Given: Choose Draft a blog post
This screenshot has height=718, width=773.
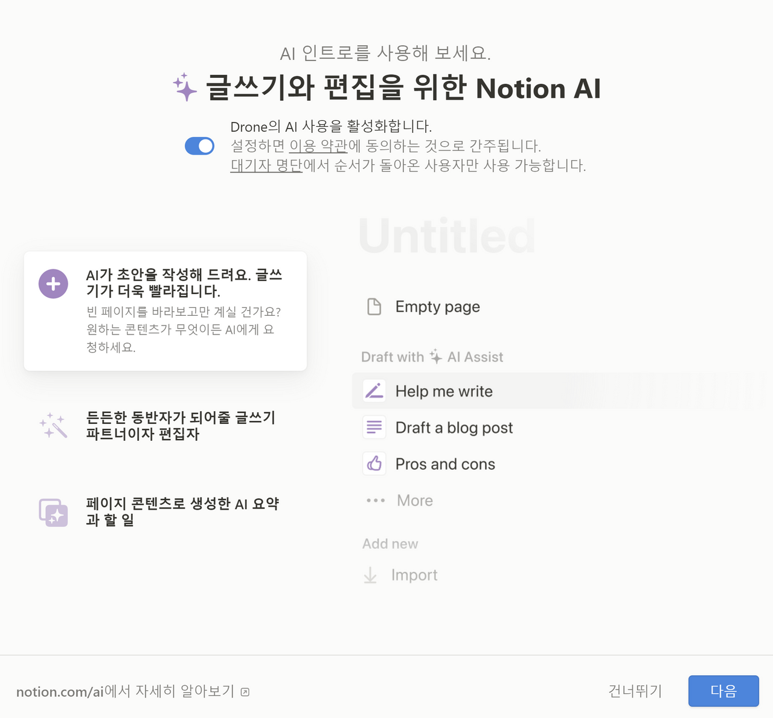Looking at the screenshot, I should pos(454,428).
